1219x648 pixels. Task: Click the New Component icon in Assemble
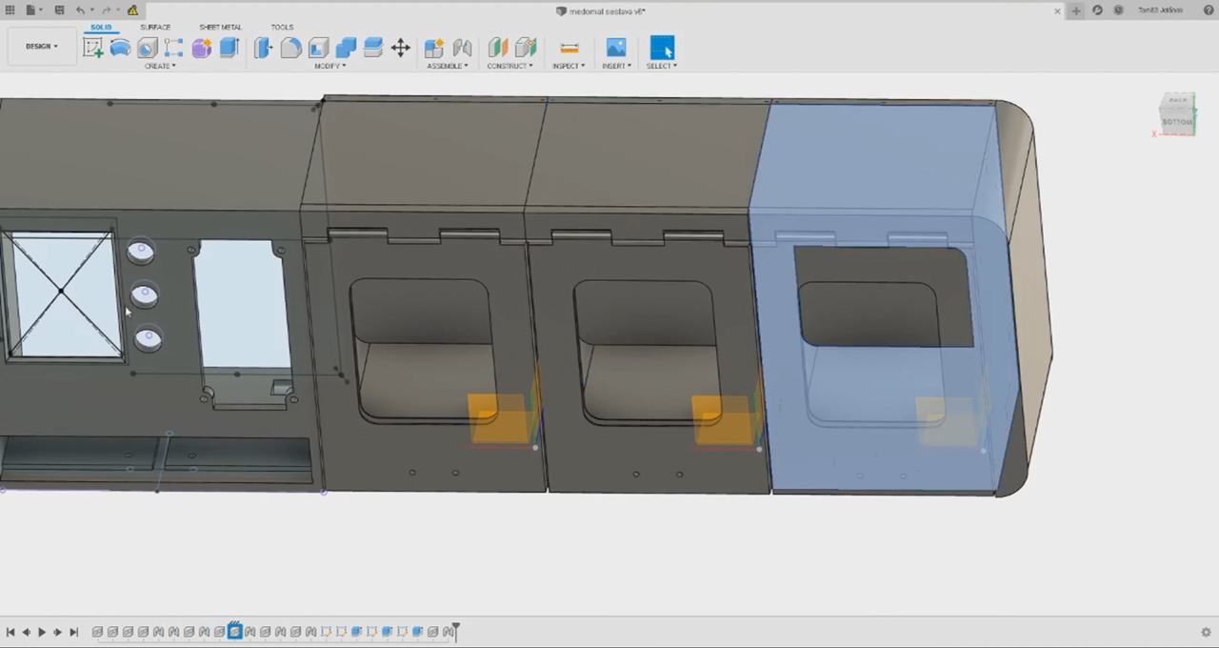point(433,48)
